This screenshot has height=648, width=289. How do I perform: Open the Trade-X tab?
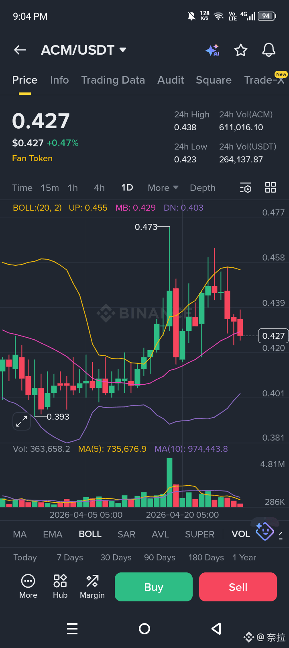pos(265,80)
